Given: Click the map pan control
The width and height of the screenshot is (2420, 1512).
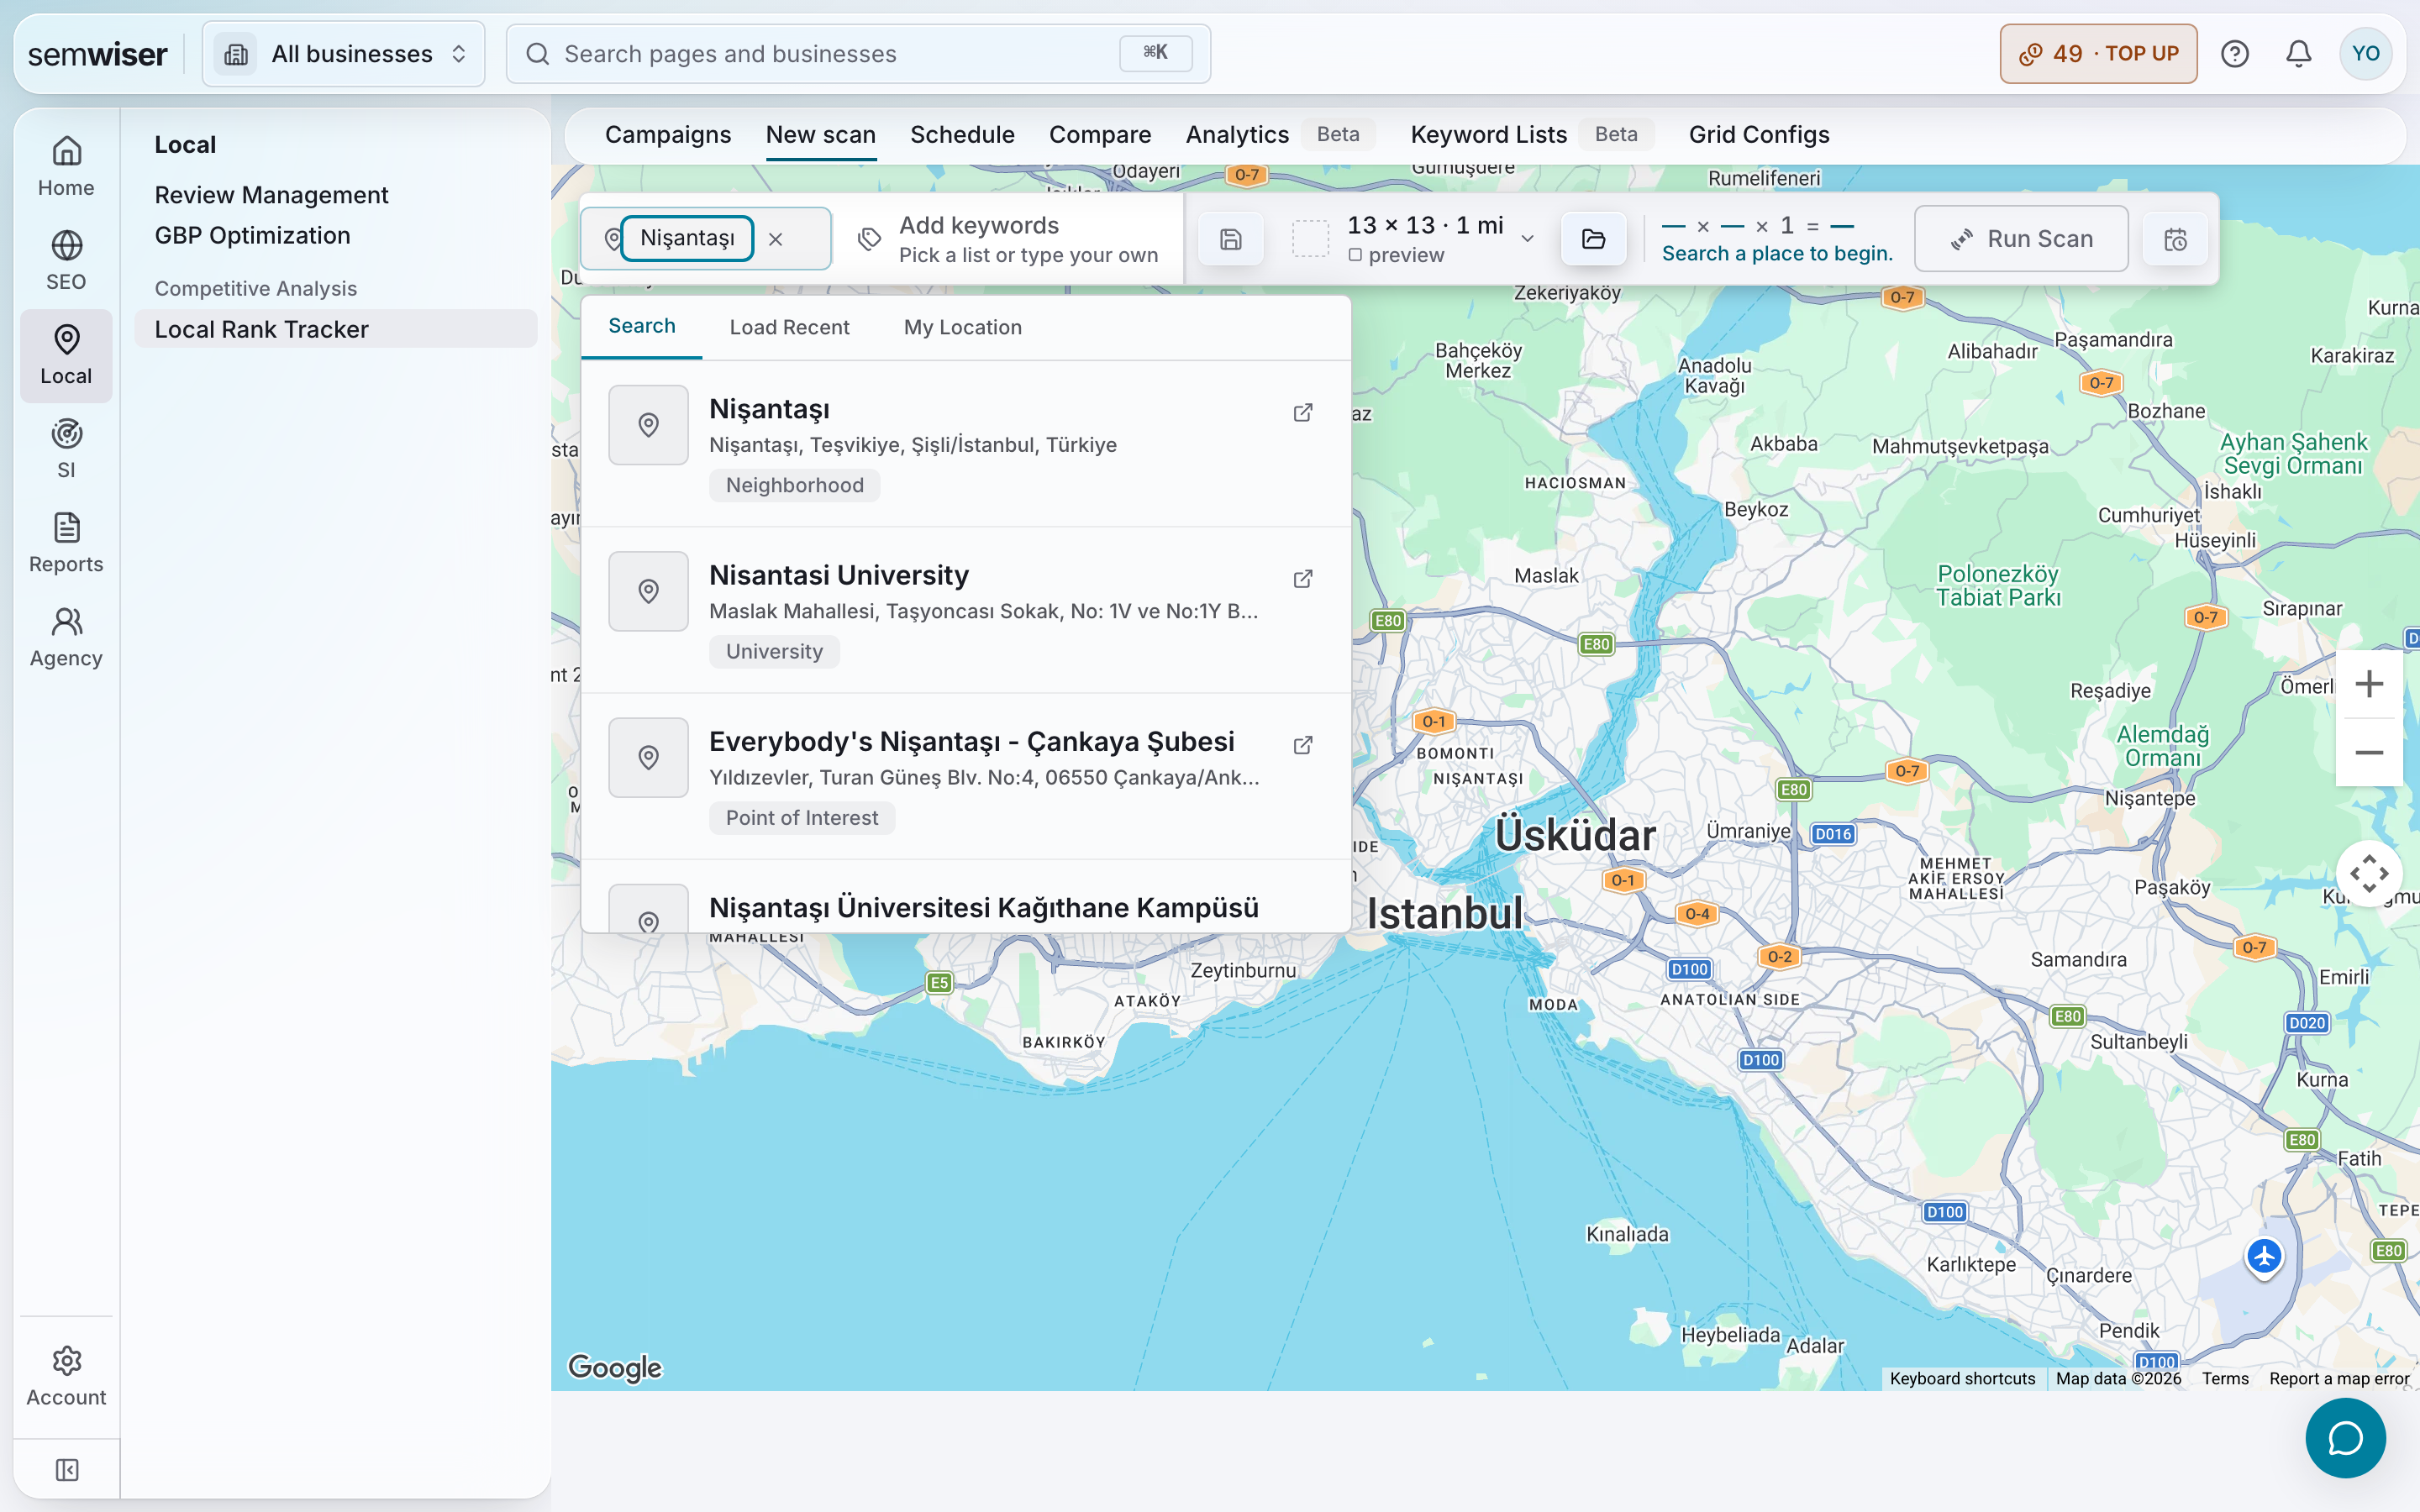Looking at the screenshot, I should pyautogui.click(x=2368, y=874).
